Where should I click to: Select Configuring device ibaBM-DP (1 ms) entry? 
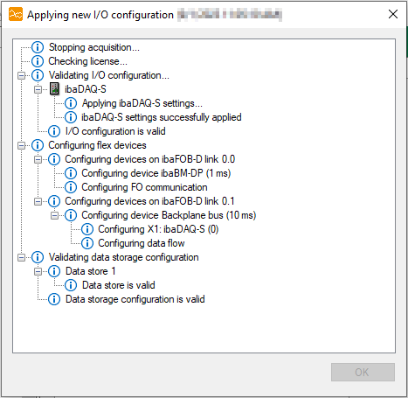pyautogui.click(x=156, y=173)
